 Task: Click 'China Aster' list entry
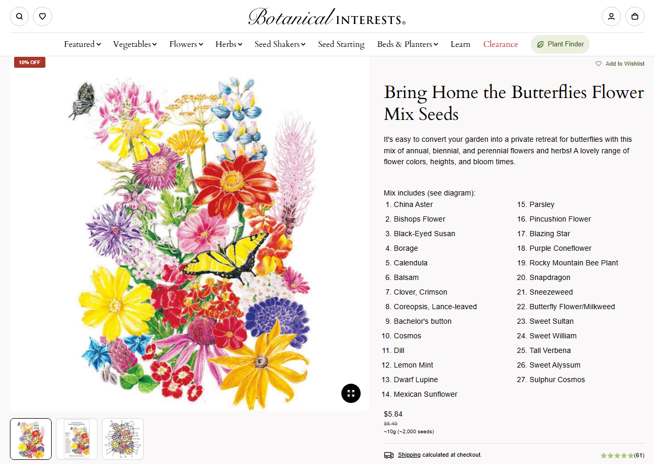point(413,204)
